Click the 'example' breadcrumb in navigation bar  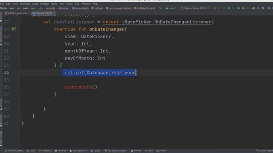[x=50, y=8]
